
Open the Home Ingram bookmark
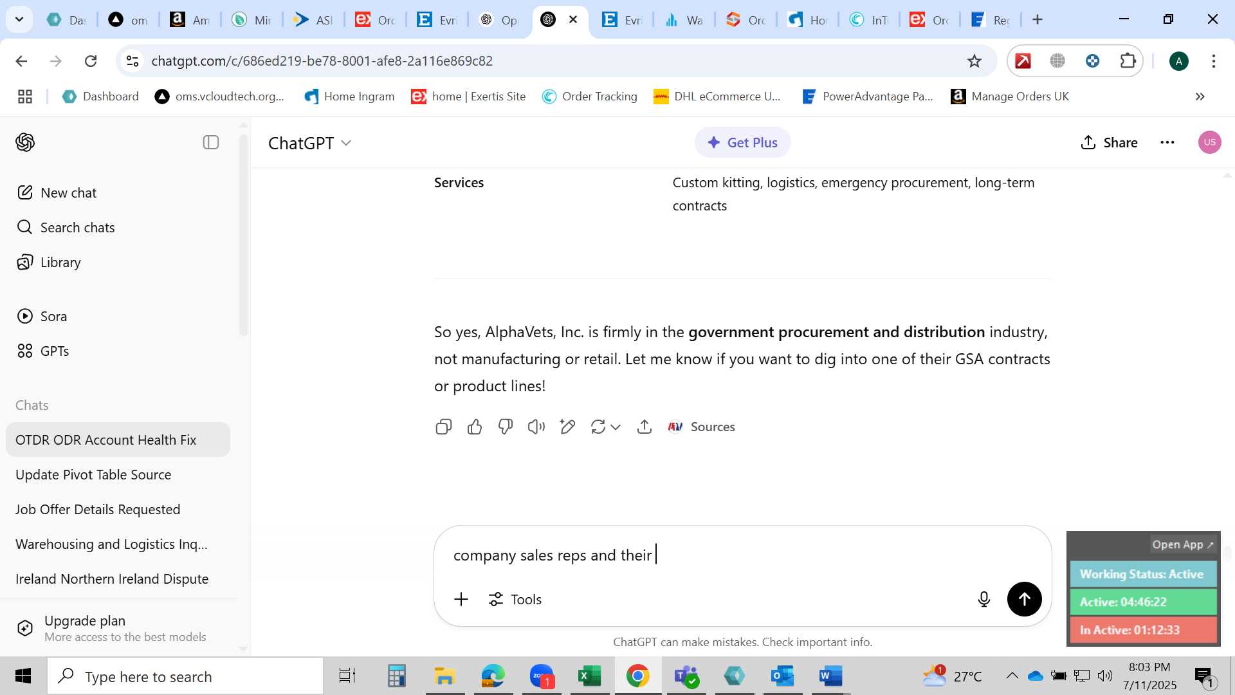pyautogui.click(x=349, y=97)
